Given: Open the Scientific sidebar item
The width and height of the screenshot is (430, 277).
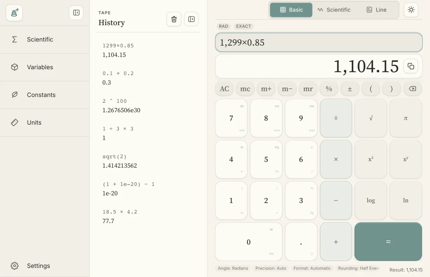Looking at the screenshot, I should (45, 39).
